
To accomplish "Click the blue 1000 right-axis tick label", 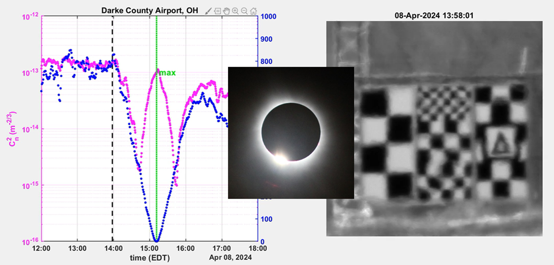I will [x=268, y=17].
